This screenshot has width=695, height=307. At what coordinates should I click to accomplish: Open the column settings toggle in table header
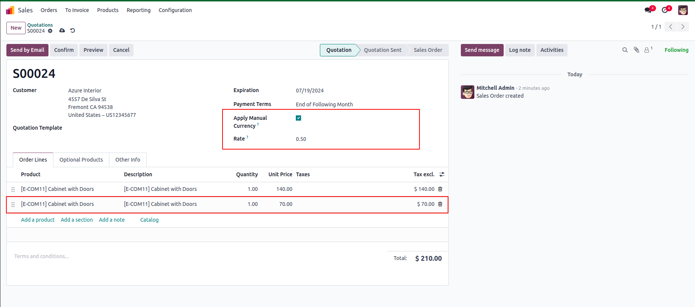point(442,174)
